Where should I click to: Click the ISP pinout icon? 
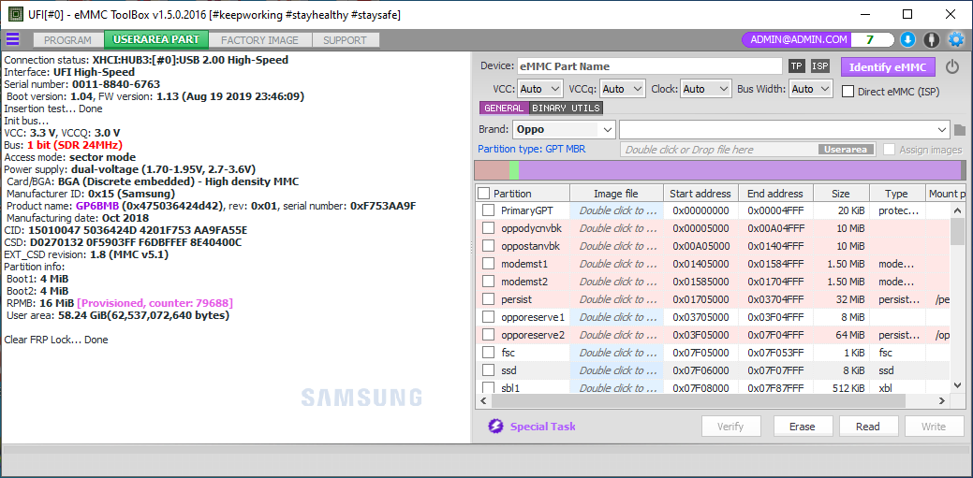(x=820, y=66)
